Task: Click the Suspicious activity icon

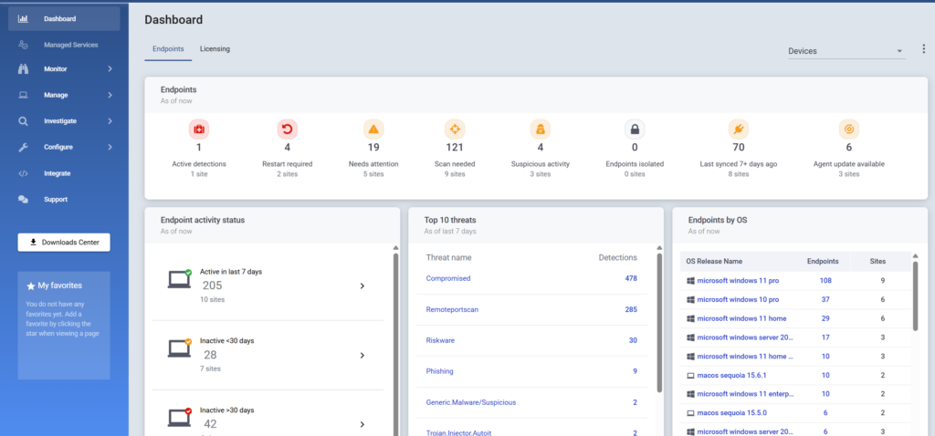Action: (x=541, y=129)
